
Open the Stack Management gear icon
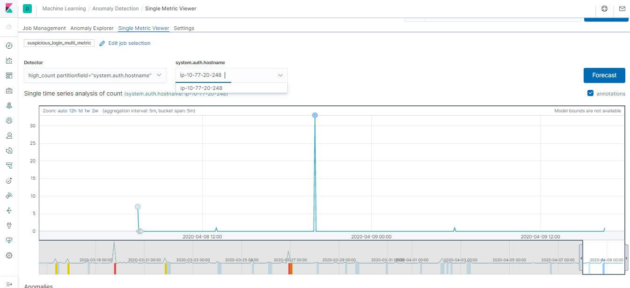[x=9, y=255]
